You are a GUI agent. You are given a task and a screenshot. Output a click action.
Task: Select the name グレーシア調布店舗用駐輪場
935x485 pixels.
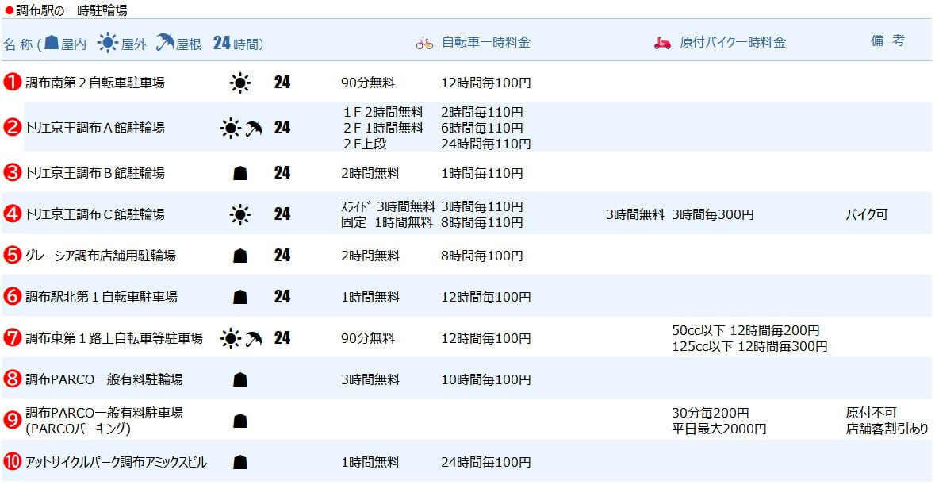(x=100, y=256)
